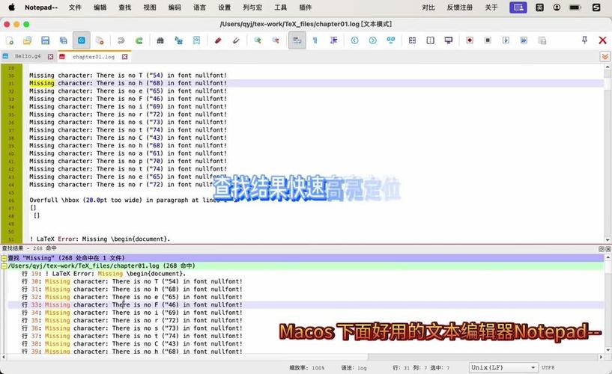Open the 视图 menu
Viewport: 612px width, 374px height.
click(x=150, y=7)
